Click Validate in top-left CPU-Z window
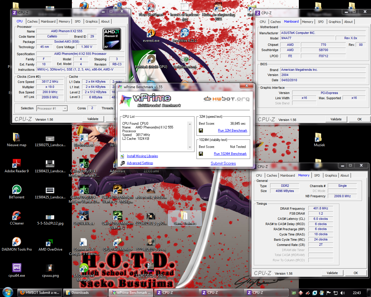The height and width of the screenshot is (297, 371). point(93,119)
